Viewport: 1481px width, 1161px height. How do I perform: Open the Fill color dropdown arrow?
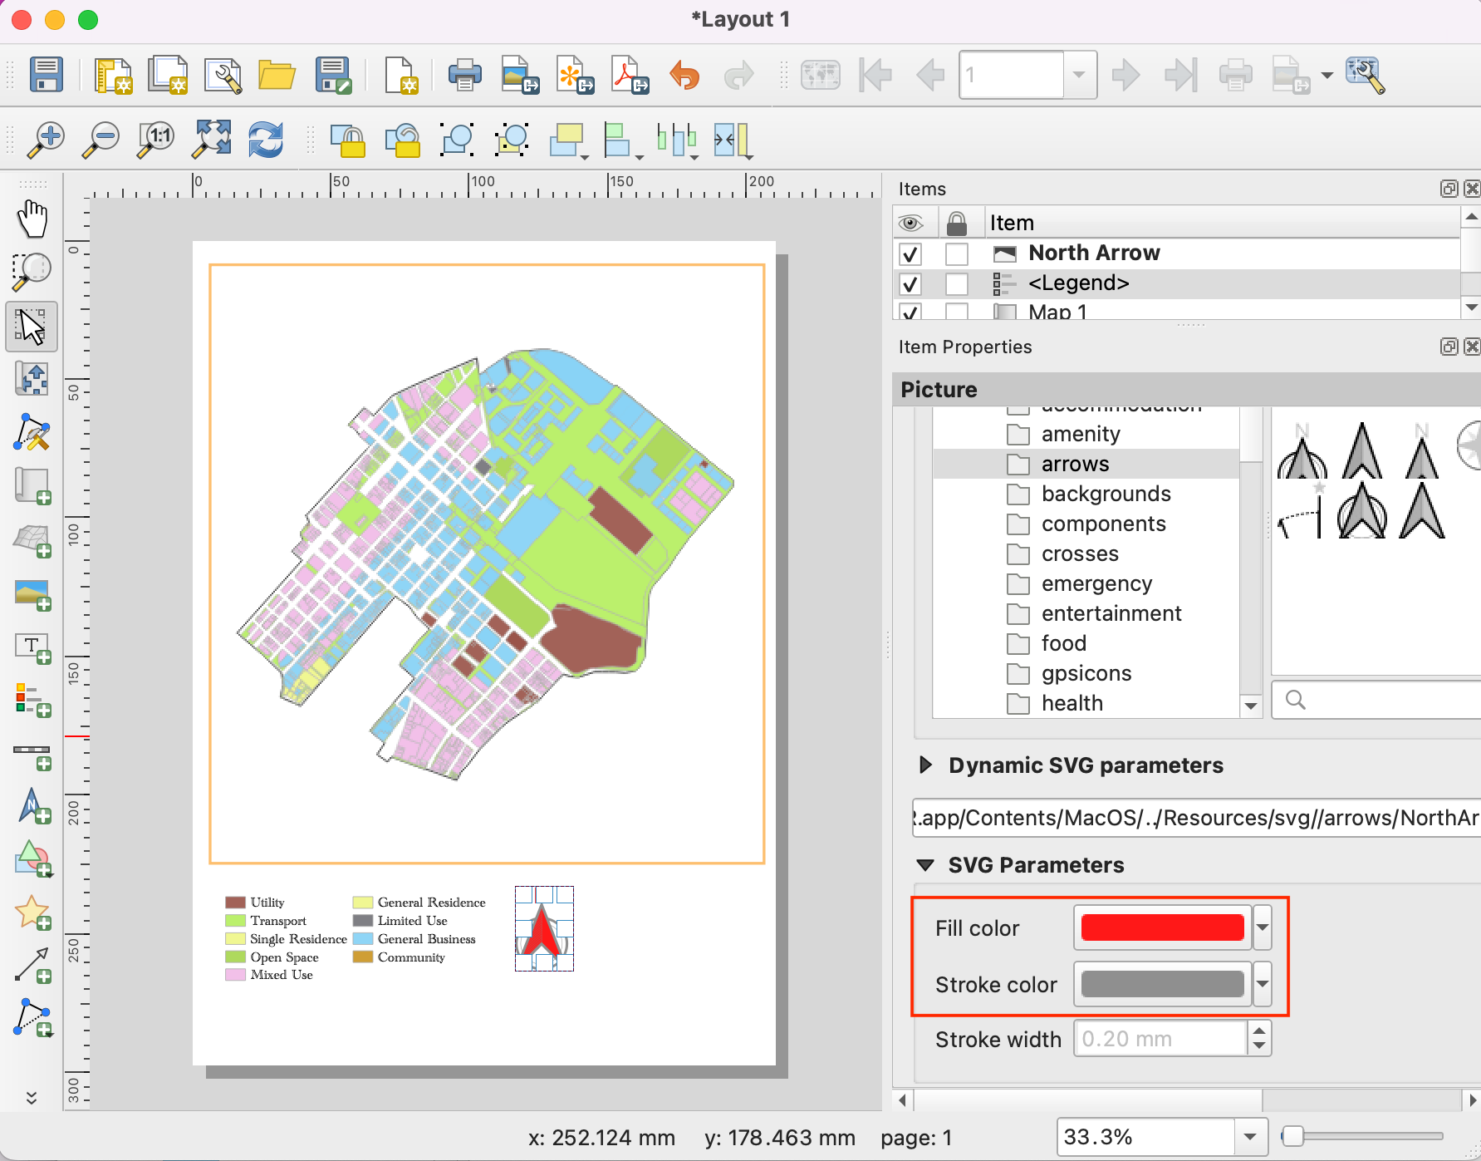click(x=1263, y=927)
